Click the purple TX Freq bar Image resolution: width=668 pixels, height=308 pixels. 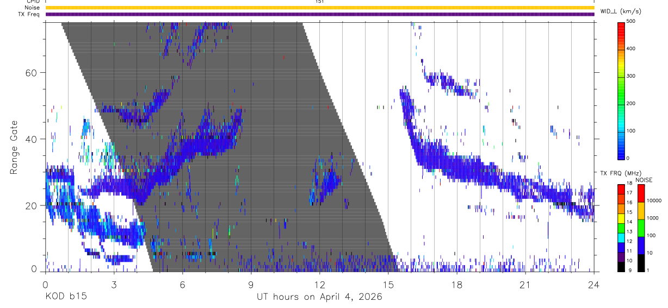(320, 14)
